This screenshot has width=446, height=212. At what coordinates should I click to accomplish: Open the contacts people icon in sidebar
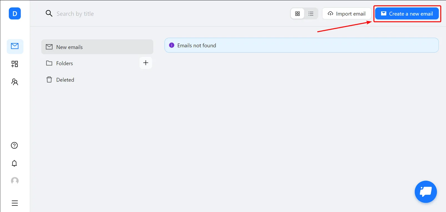(15, 82)
